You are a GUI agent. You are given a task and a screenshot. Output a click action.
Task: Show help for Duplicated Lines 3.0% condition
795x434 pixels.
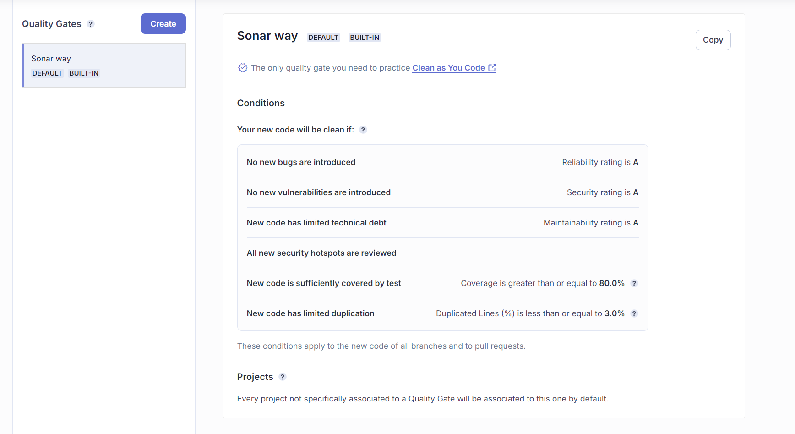634,313
